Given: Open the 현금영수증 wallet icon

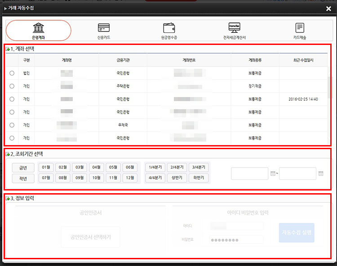Looking at the screenshot, I should (x=169, y=28).
